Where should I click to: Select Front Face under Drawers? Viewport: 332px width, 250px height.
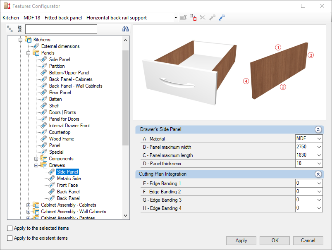point(67,185)
